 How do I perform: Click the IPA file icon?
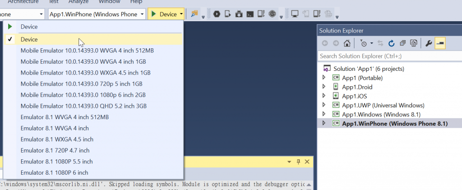[x=328, y=14]
